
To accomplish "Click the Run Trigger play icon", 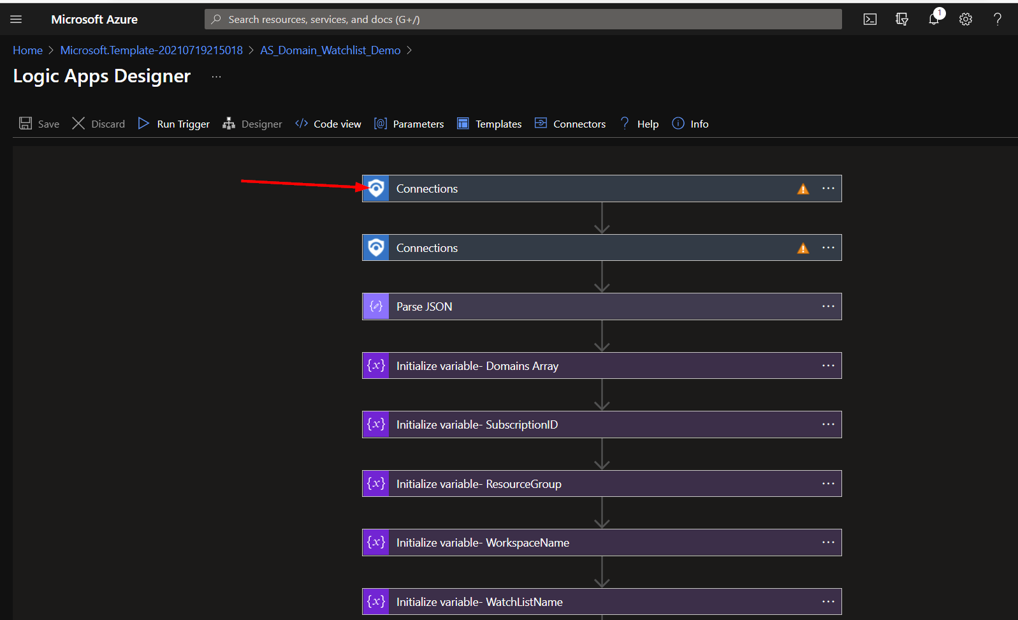I will coord(143,123).
